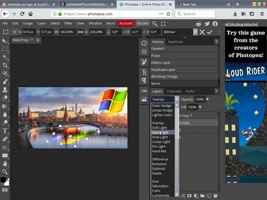Click the X position input field

point(29,32)
